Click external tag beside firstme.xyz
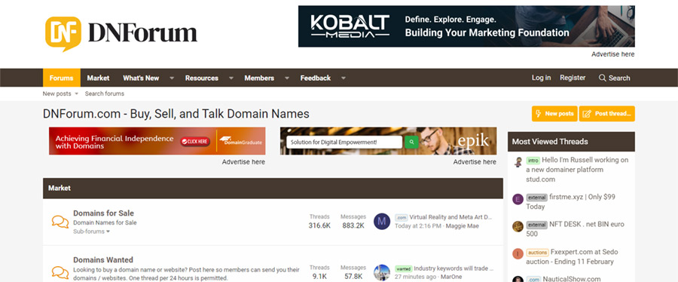 coord(536,198)
